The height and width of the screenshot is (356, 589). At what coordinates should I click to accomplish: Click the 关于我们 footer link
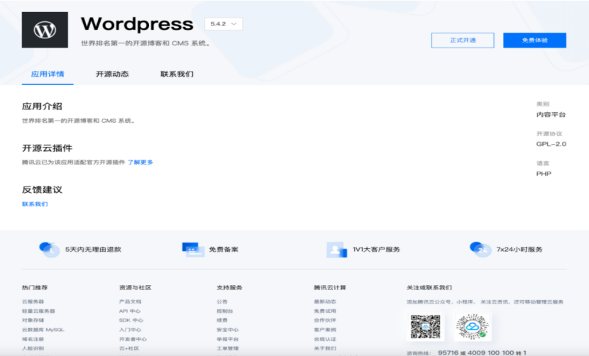click(325, 348)
